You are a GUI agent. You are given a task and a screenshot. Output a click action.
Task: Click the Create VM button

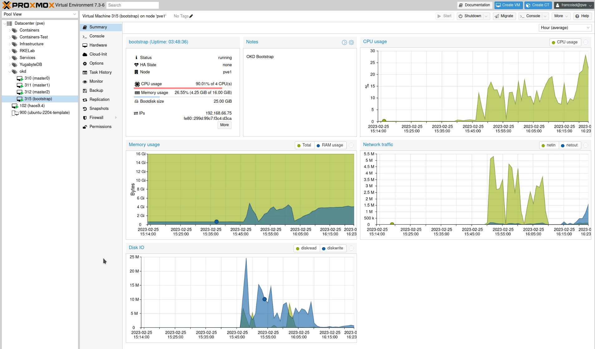[508, 5]
